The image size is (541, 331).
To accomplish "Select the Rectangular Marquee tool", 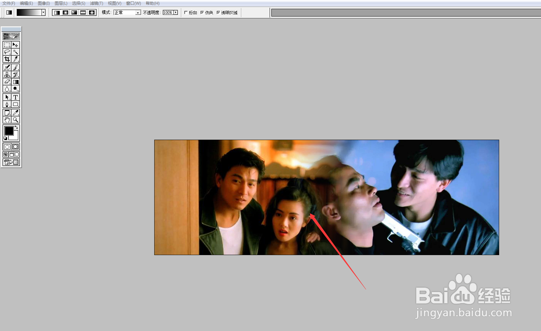I will coord(7,45).
